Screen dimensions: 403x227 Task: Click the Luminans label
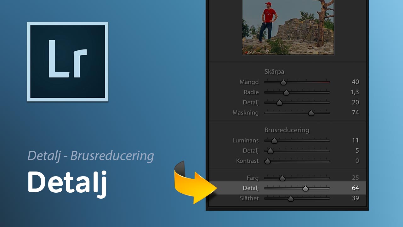[246, 141]
